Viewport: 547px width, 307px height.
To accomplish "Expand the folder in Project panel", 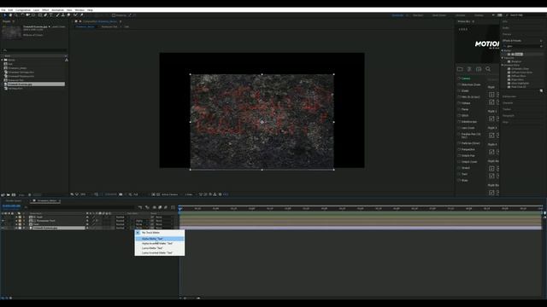I will tap(2, 60).
